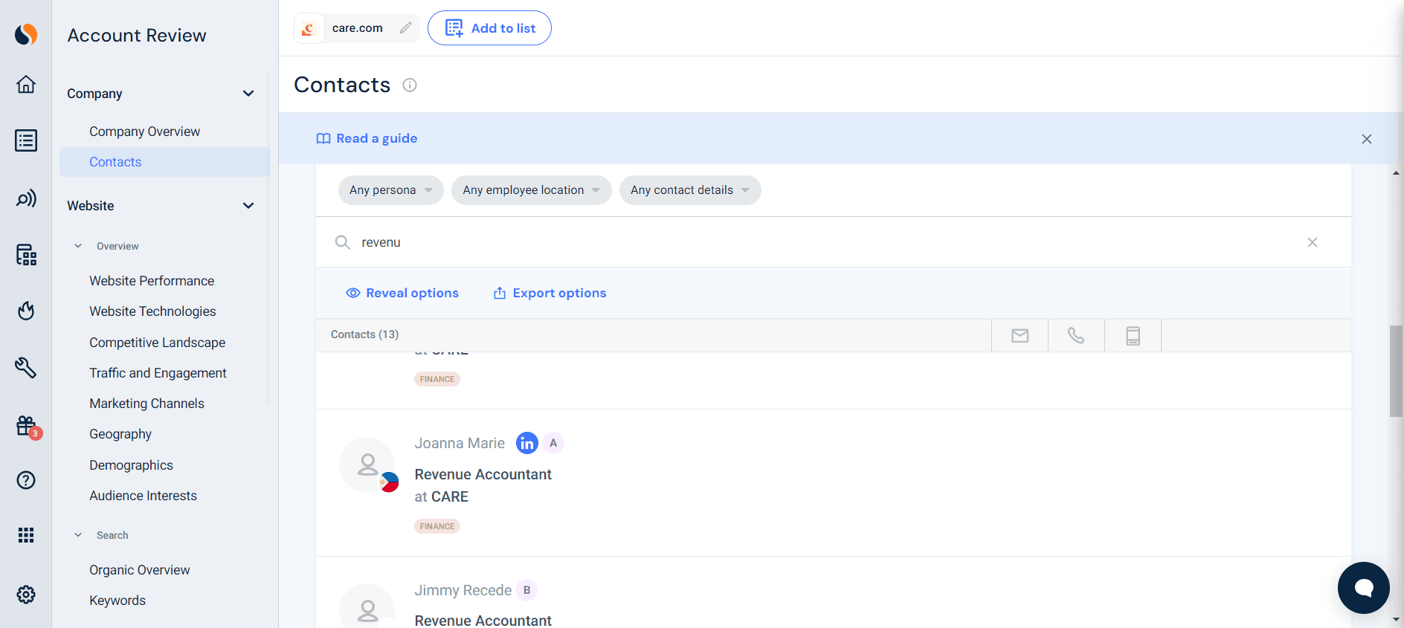Open the Any contact details dropdown
The image size is (1404, 628).
tap(690, 190)
